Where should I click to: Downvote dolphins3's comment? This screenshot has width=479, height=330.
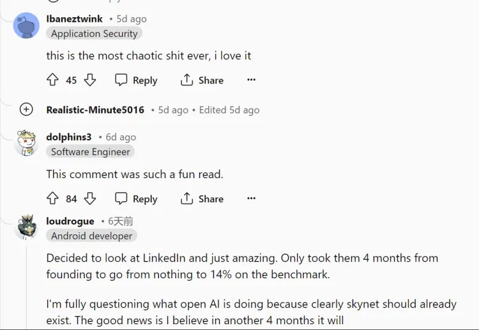90,199
